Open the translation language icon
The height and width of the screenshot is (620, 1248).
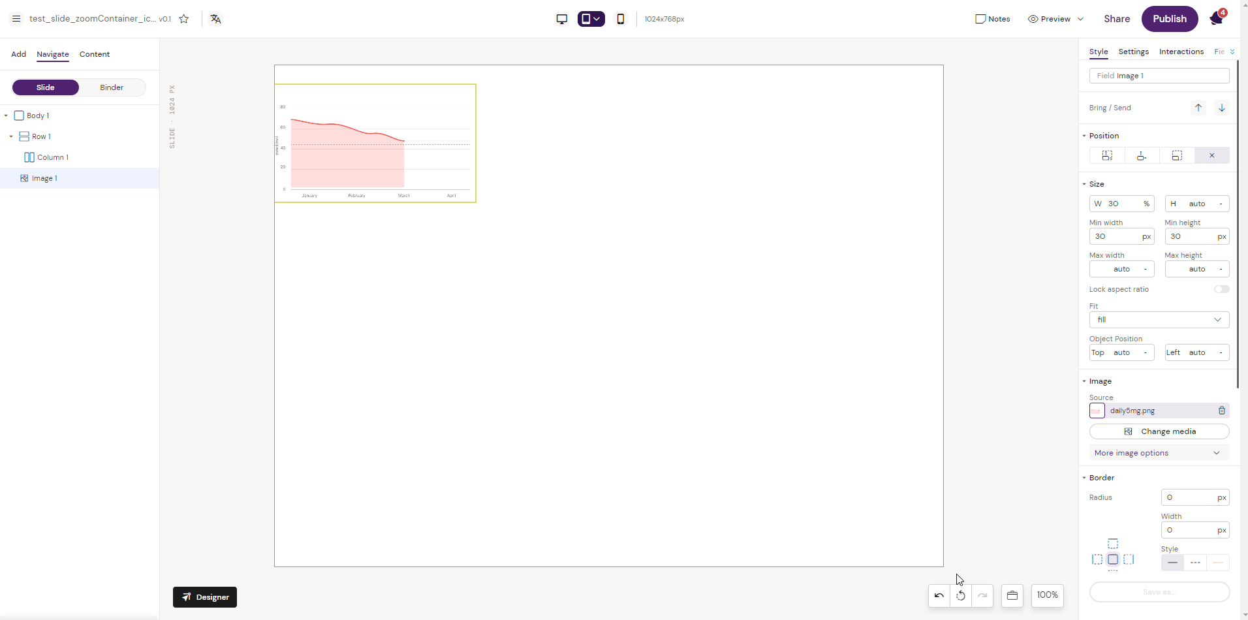point(216,19)
